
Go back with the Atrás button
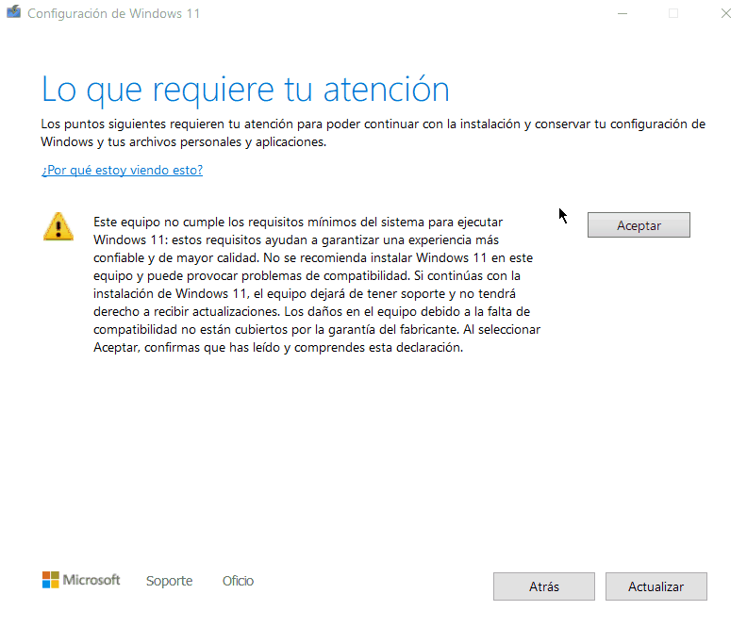(543, 586)
